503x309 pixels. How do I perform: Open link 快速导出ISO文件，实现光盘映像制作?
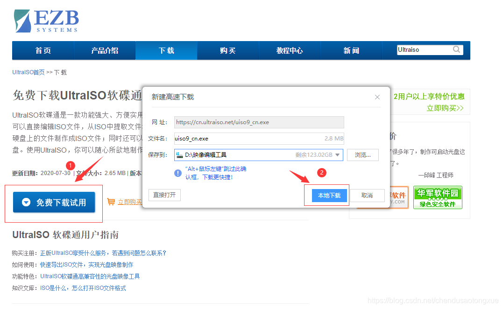click(x=86, y=265)
